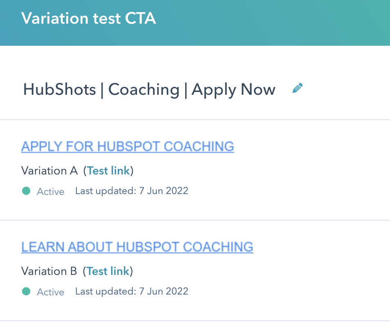Click the words Apply Now in the CTA name
390x326 pixels.
(233, 89)
